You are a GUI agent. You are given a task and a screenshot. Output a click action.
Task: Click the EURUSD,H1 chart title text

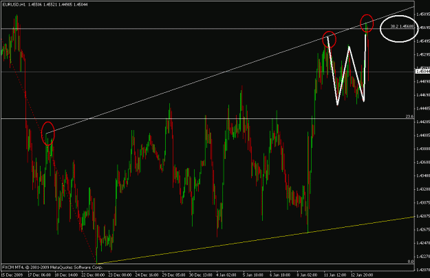click(x=14, y=5)
